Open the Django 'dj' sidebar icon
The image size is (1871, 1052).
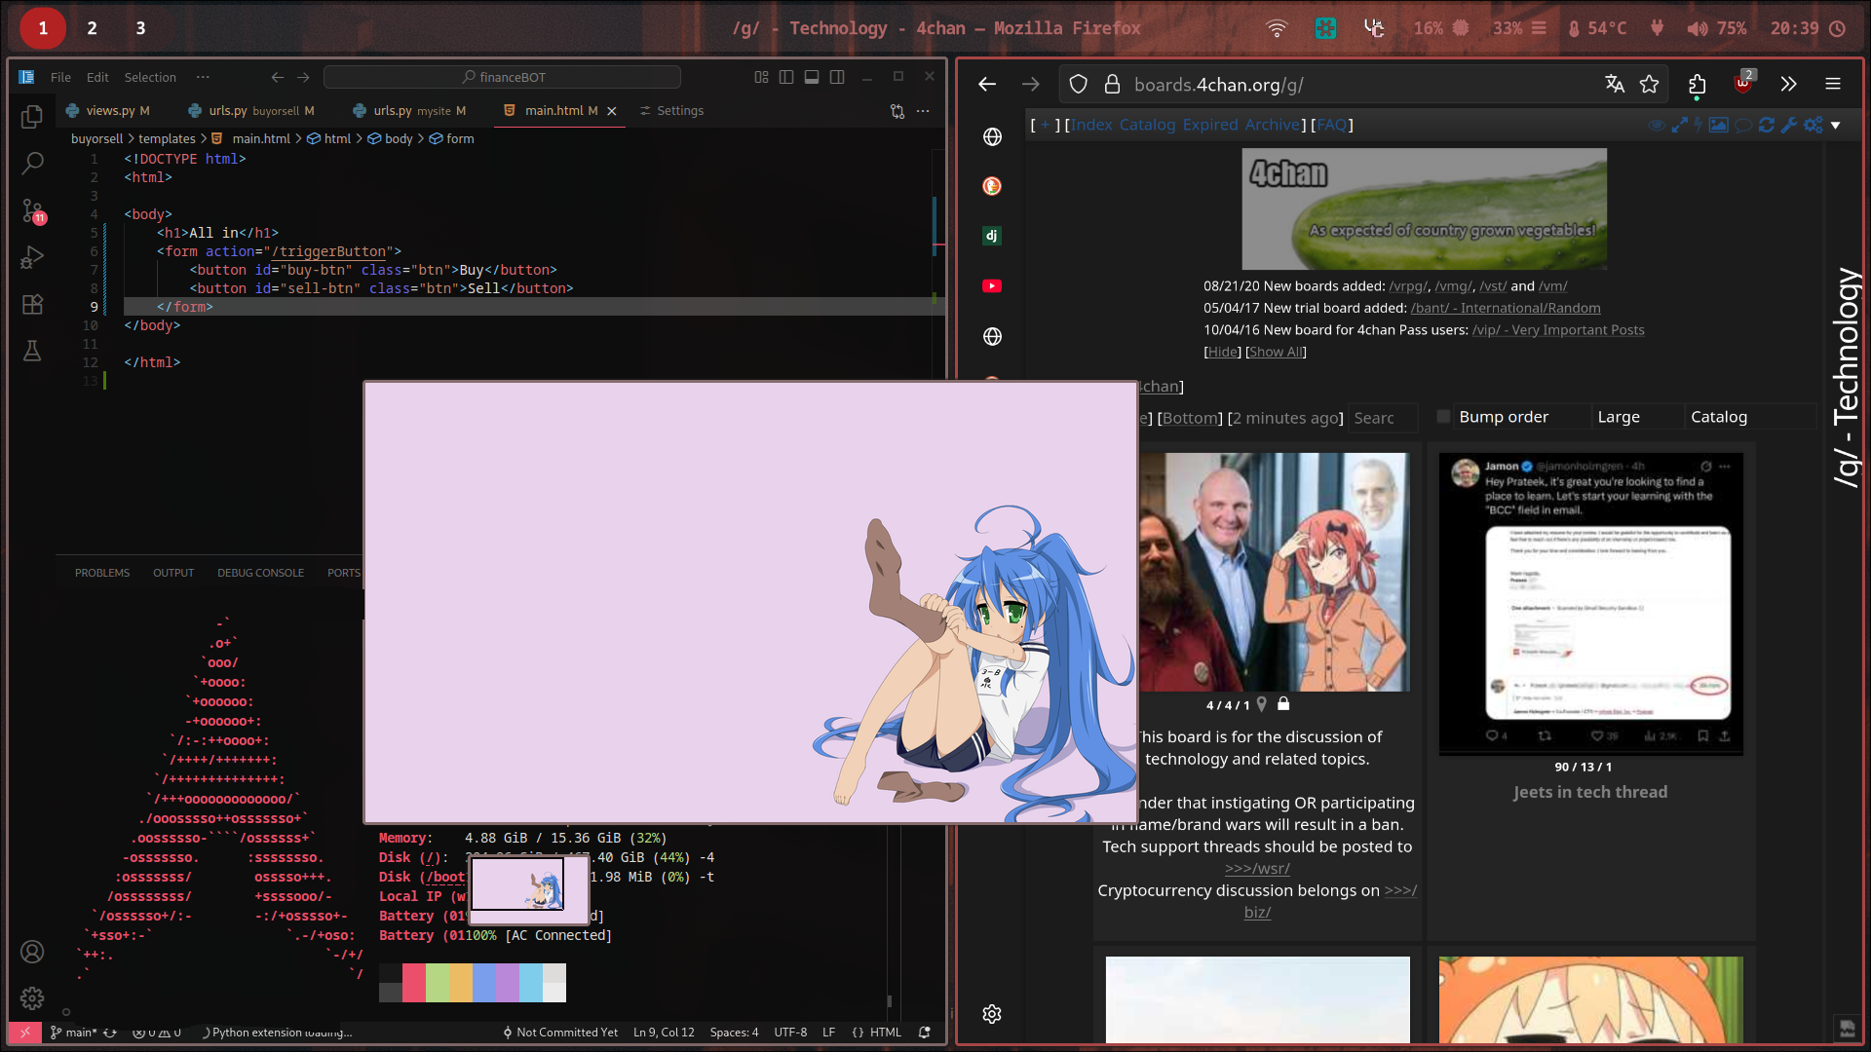(992, 236)
